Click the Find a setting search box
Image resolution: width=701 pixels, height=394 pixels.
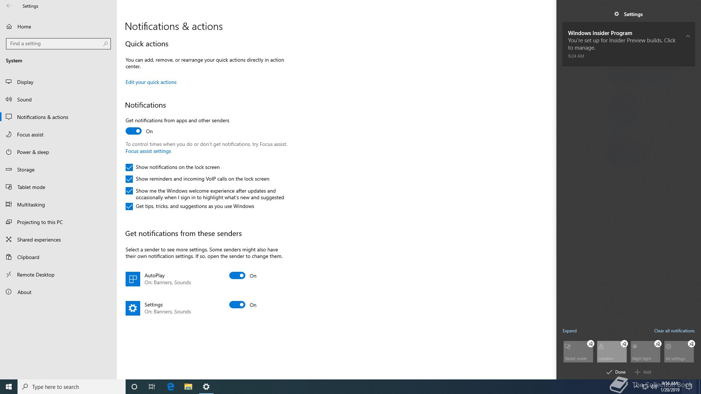pos(58,43)
